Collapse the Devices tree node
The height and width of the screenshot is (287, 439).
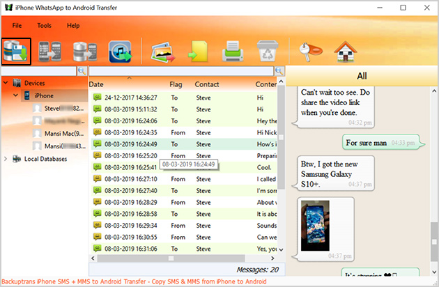coord(6,83)
